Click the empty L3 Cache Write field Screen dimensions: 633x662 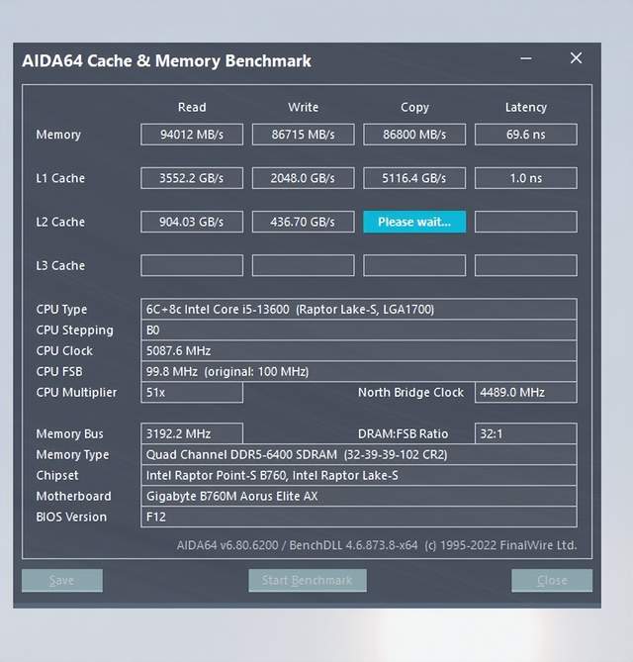tap(303, 265)
